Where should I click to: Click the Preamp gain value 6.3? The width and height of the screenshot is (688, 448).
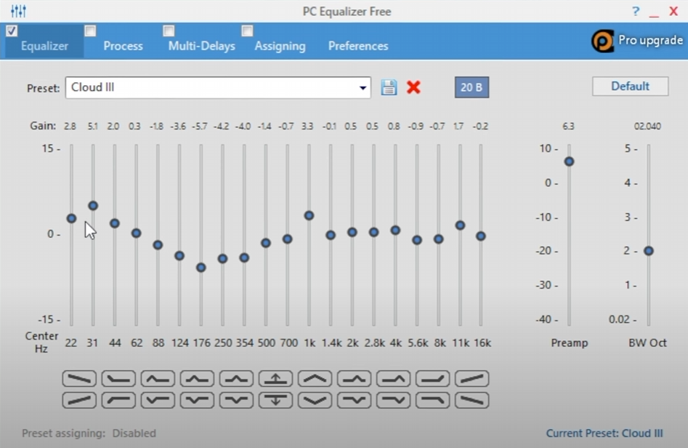568,127
